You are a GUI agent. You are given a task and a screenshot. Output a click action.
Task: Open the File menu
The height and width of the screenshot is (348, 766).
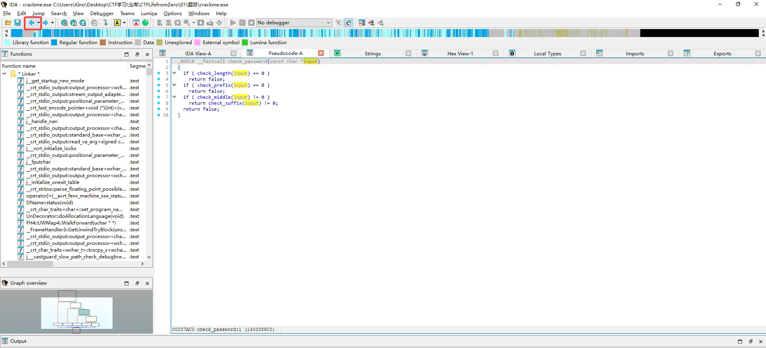point(7,13)
